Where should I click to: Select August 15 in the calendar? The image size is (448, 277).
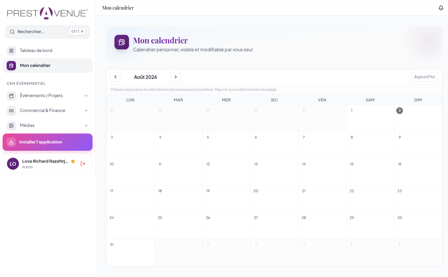point(370,172)
